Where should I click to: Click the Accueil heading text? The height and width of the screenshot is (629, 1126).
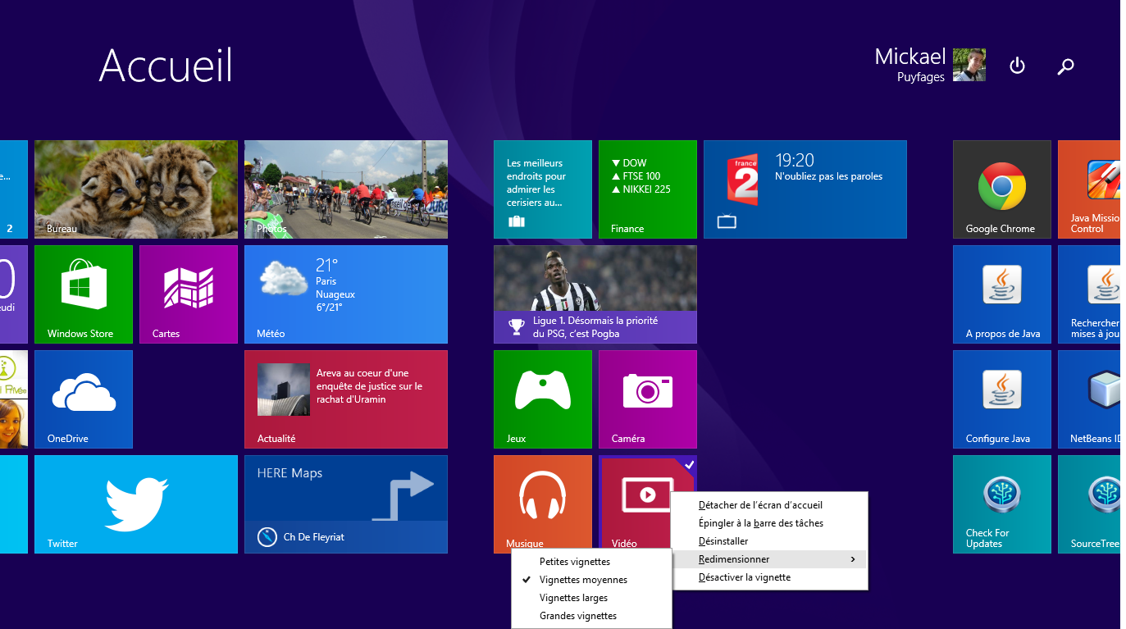(166, 65)
